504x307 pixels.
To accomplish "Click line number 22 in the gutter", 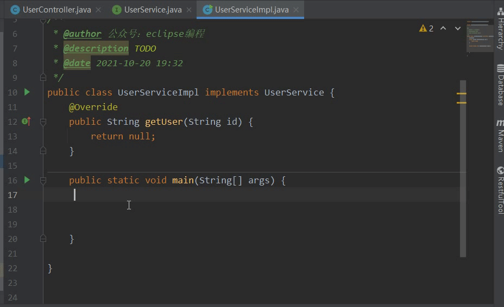I will 12,268.
